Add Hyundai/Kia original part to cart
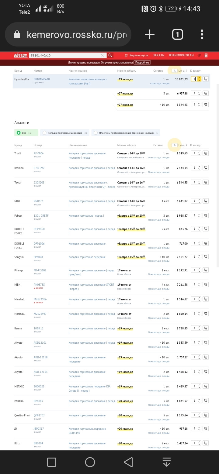Image resolution: width=219 pixels, height=474 pixels. pyautogui.click(x=206, y=79)
